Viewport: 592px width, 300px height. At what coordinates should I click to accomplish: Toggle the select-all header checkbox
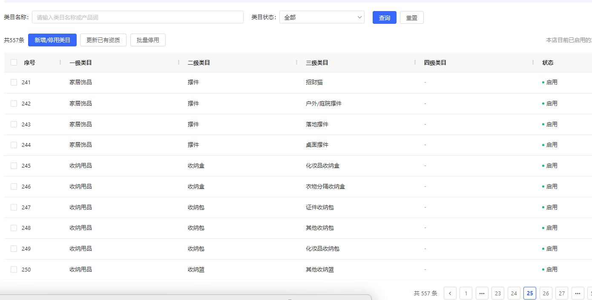tap(14, 63)
